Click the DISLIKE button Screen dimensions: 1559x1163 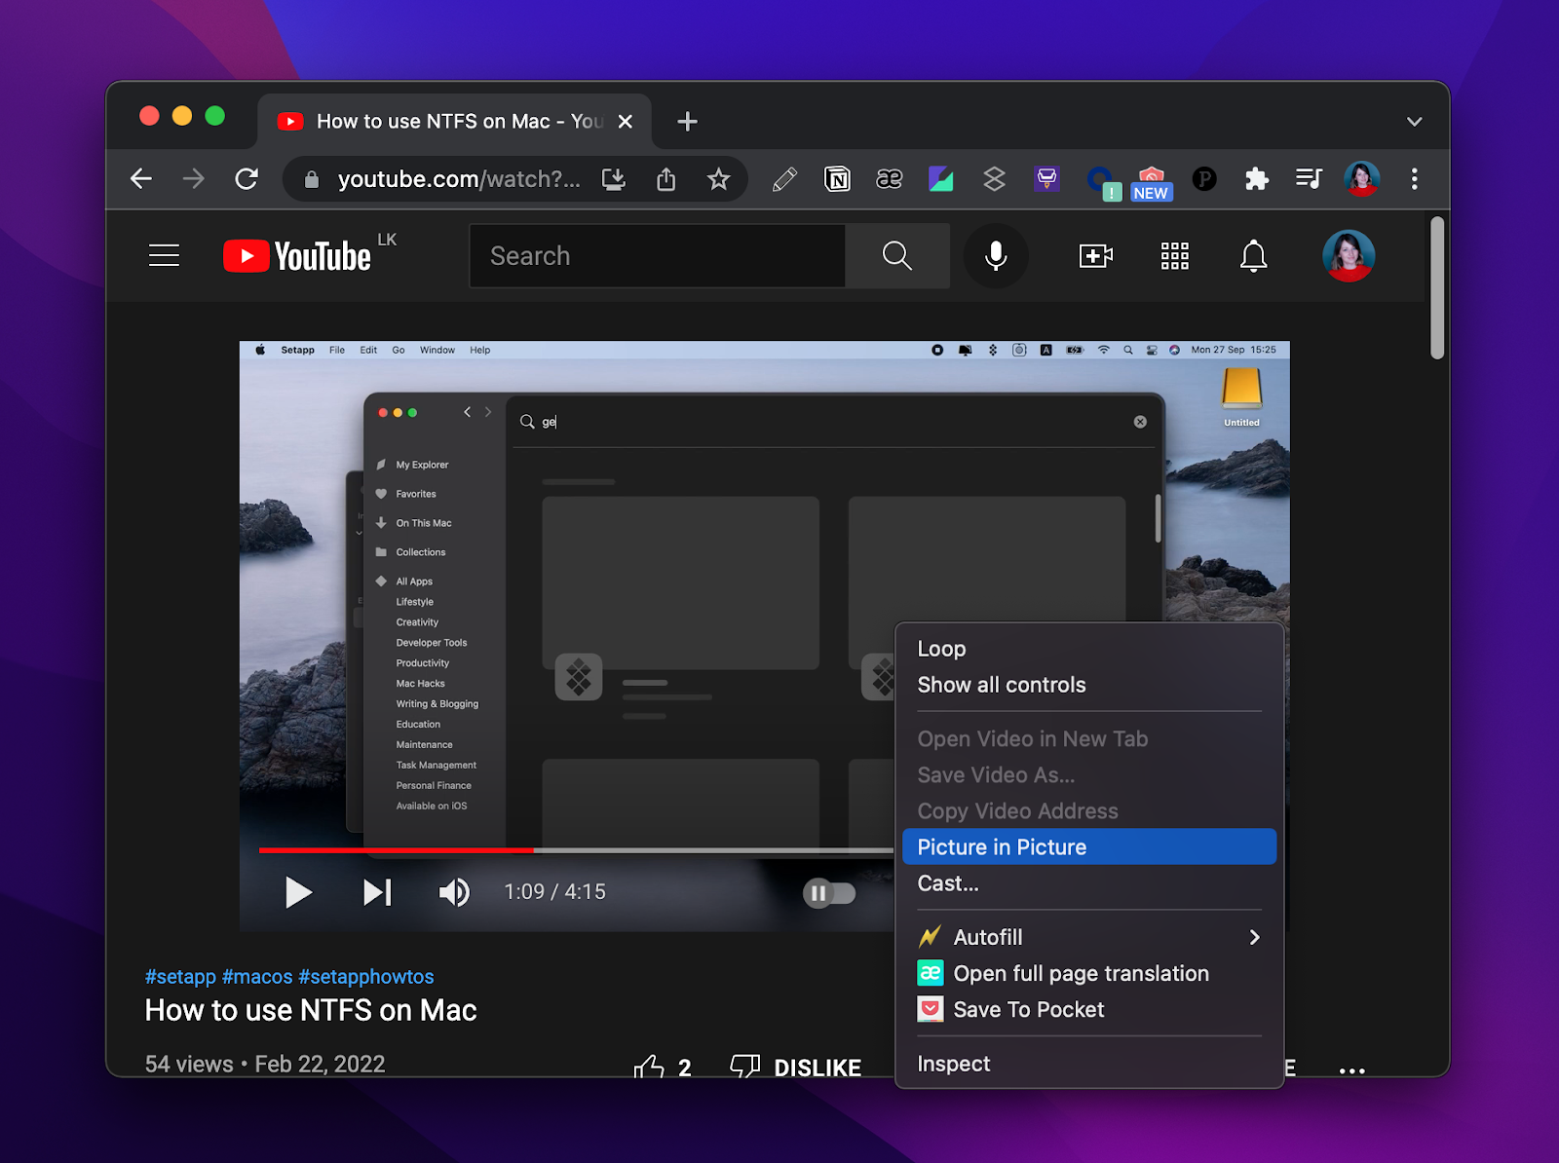pyautogui.click(x=796, y=1068)
